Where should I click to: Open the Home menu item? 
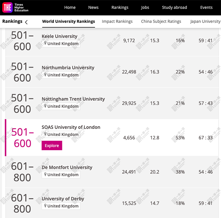70,7
